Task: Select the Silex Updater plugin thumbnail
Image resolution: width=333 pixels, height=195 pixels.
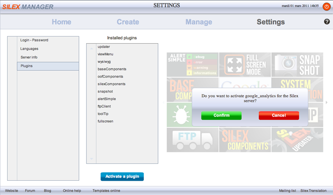Action: [x=297, y=140]
